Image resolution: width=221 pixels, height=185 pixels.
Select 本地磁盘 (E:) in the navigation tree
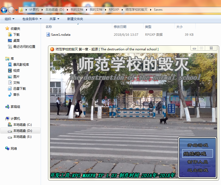tap(22, 137)
